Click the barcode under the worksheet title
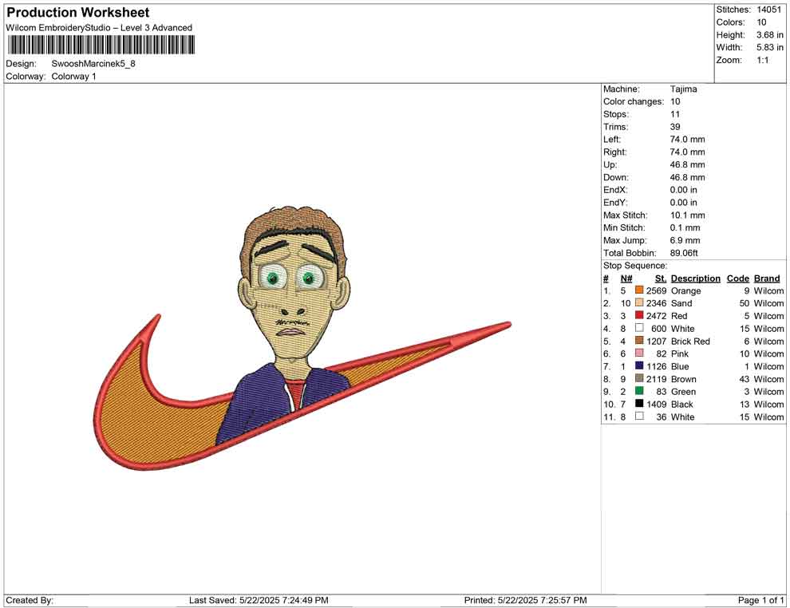Image resolution: width=790 pixels, height=608 pixels. click(101, 45)
